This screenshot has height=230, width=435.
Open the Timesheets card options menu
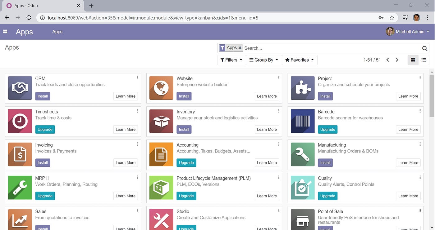pos(137,111)
